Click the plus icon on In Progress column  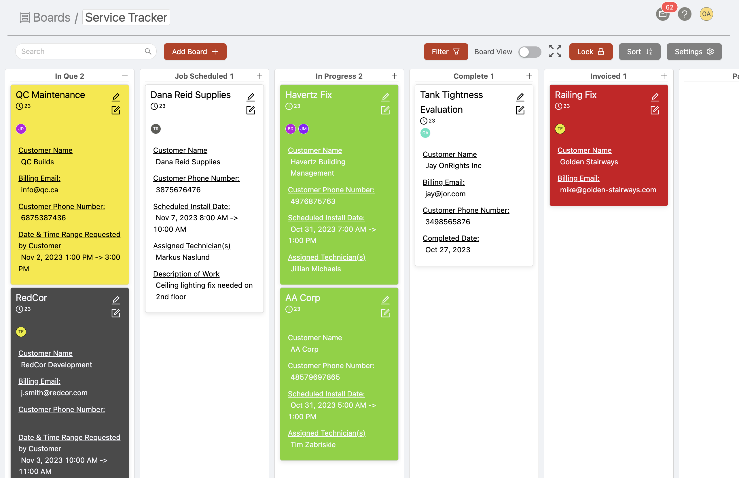pos(394,76)
